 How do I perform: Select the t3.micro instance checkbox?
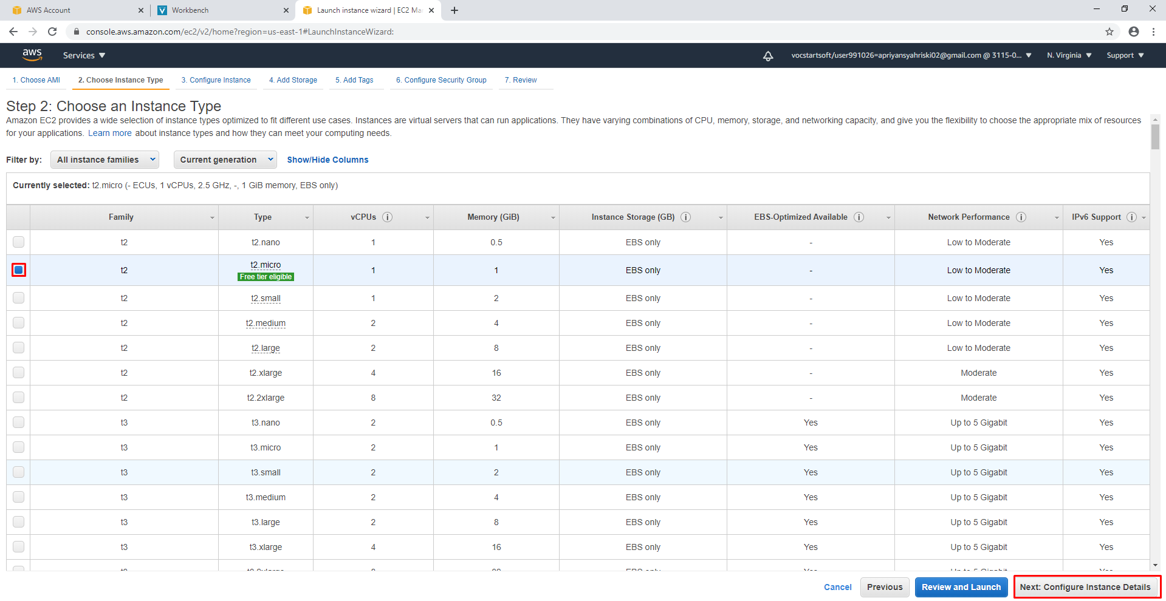tap(19, 447)
